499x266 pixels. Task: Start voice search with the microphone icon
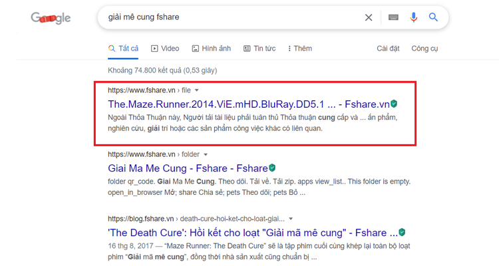[x=413, y=17]
